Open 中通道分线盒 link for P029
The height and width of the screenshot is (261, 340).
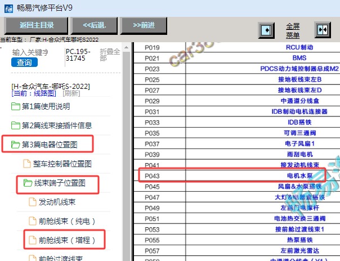299,101
